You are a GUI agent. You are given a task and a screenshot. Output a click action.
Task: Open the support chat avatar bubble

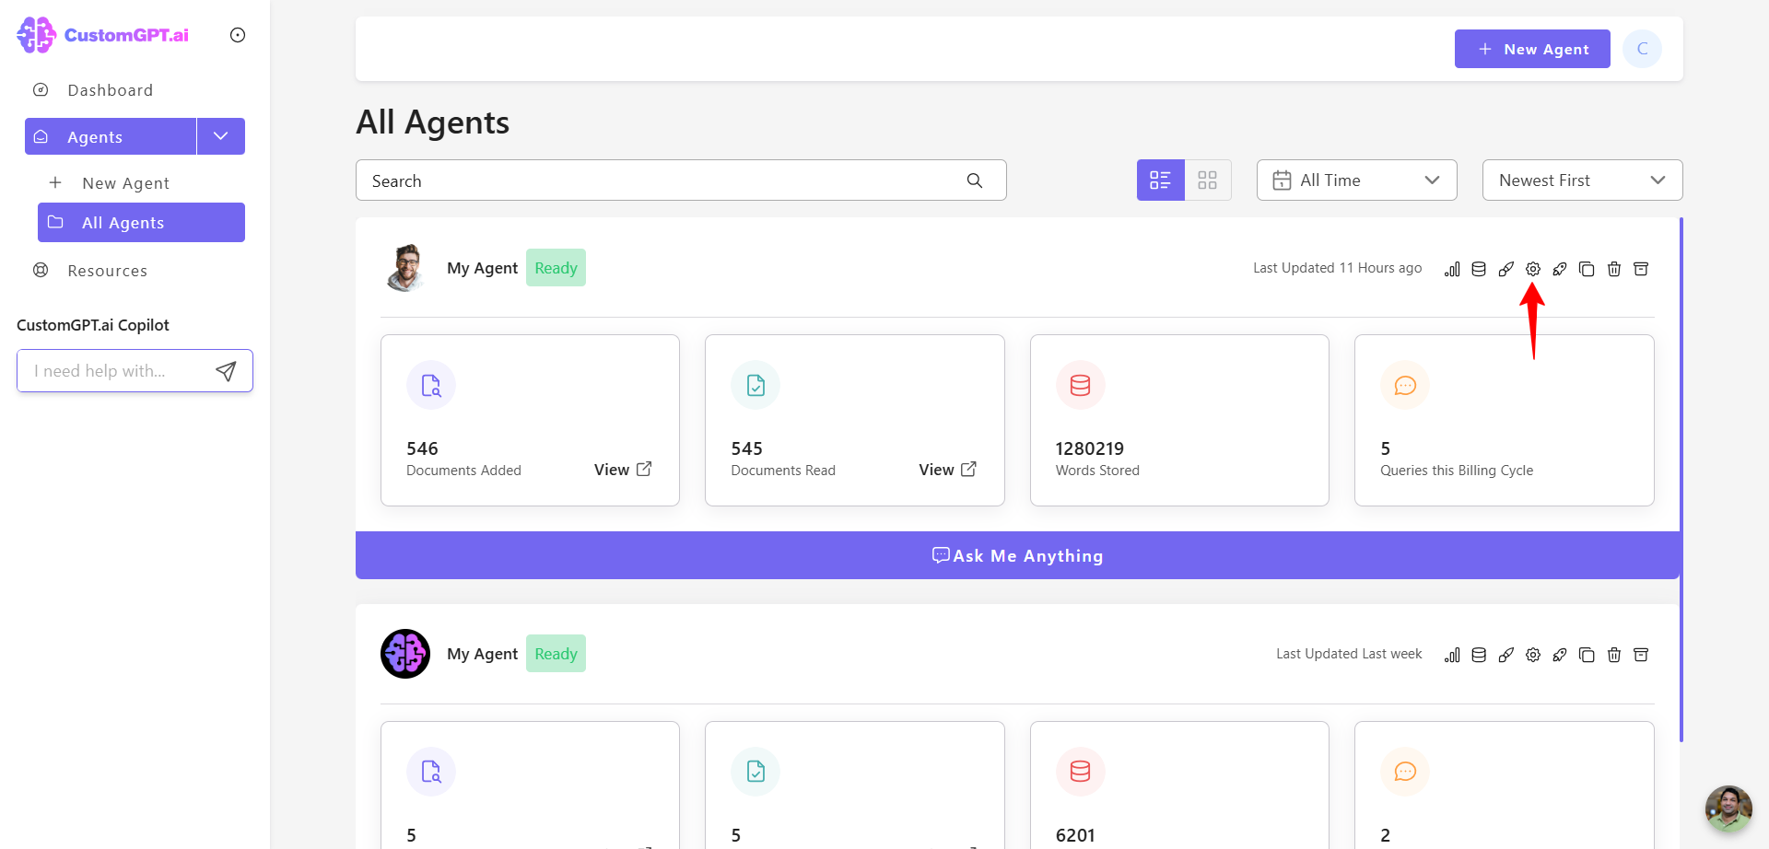pyautogui.click(x=1728, y=808)
